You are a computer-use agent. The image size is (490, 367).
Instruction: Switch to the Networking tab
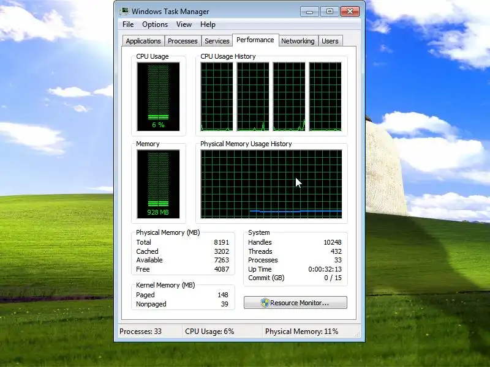click(x=298, y=41)
